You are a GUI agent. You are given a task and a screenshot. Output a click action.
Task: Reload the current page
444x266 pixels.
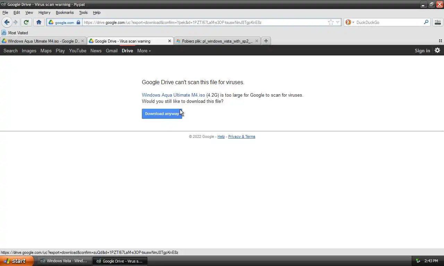click(x=26, y=22)
